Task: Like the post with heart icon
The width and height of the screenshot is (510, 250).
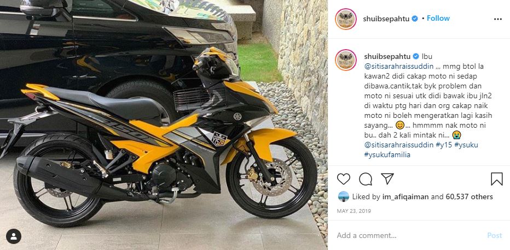Action: click(344, 179)
